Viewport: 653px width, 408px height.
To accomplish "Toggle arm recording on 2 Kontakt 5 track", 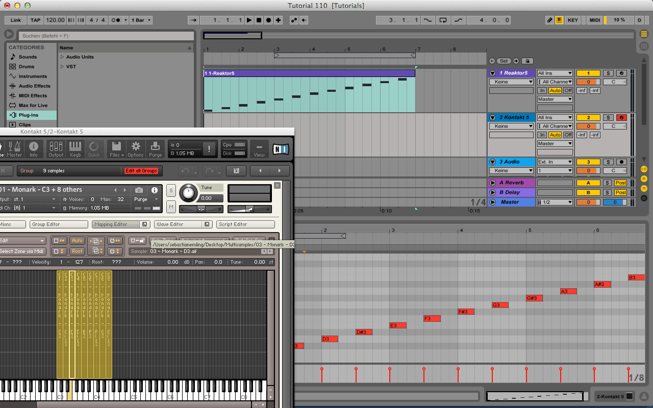I will (621, 118).
